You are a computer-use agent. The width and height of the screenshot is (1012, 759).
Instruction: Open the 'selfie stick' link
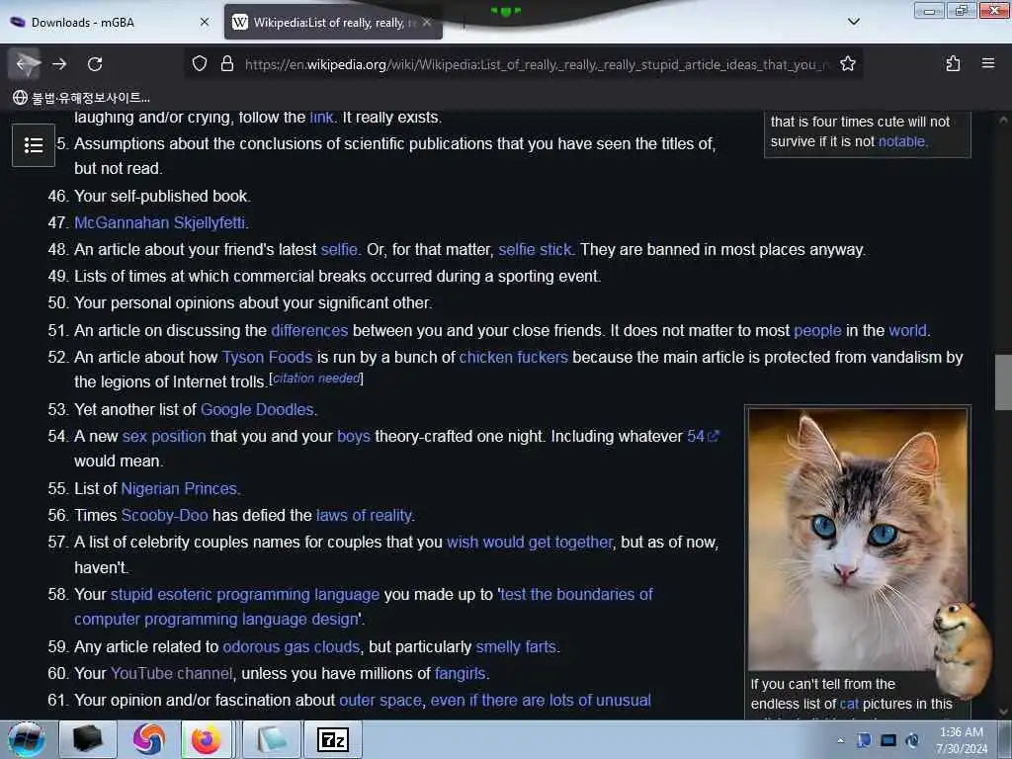coord(535,250)
